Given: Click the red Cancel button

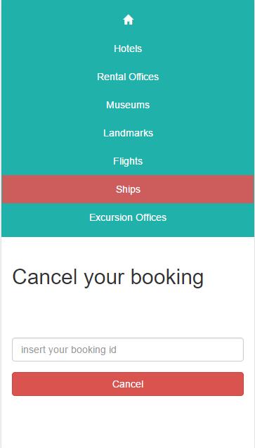Looking at the screenshot, I should point(128,384).
